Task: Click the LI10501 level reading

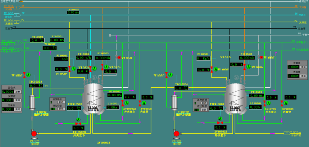Action: [113, 107]
